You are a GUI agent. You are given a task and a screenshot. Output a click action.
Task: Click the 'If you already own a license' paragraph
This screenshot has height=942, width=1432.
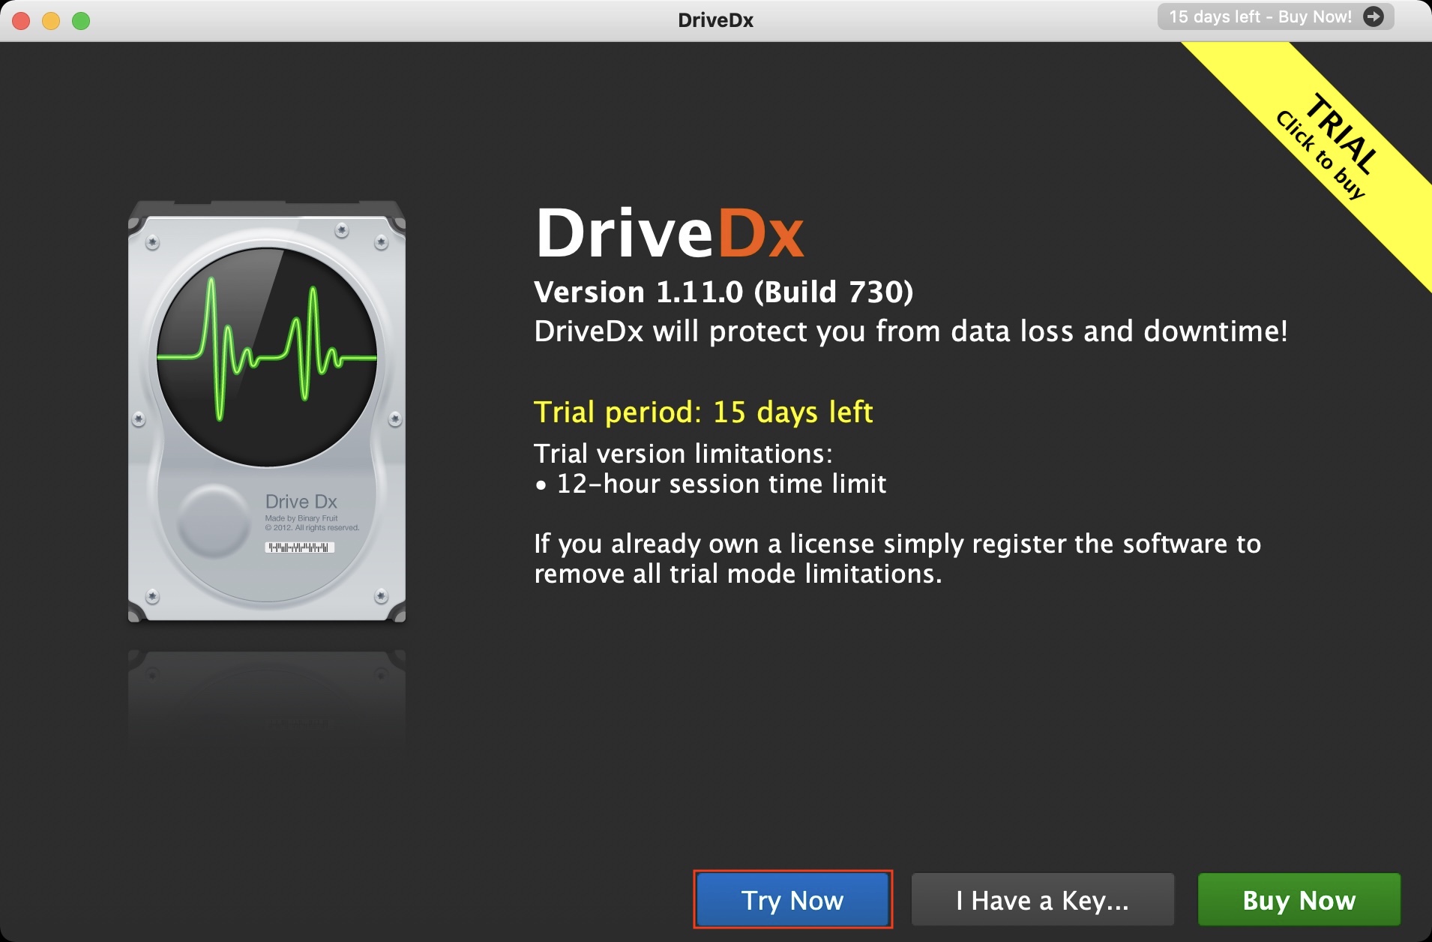coord(897,559)
